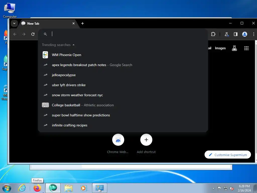Screen dimensions: 257x193
Task: Click the College basketball thumbnail image
Action: point(45,105)
